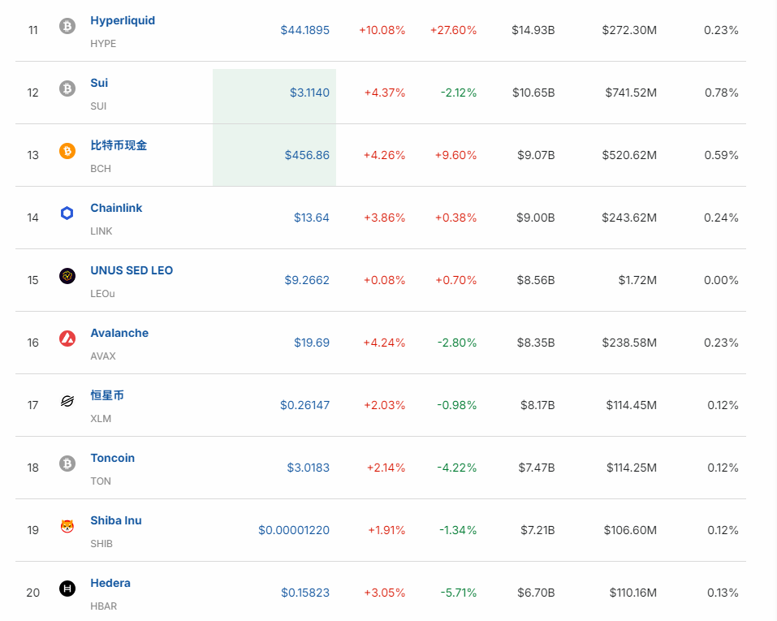The image size is (777, 621).
Task: Click Chainlink price $13.64
Action: tap(311, 218)
